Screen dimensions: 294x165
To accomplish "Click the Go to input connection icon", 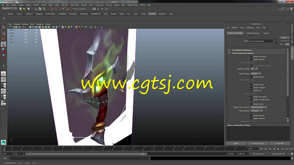I will click(x=276, y=40).
